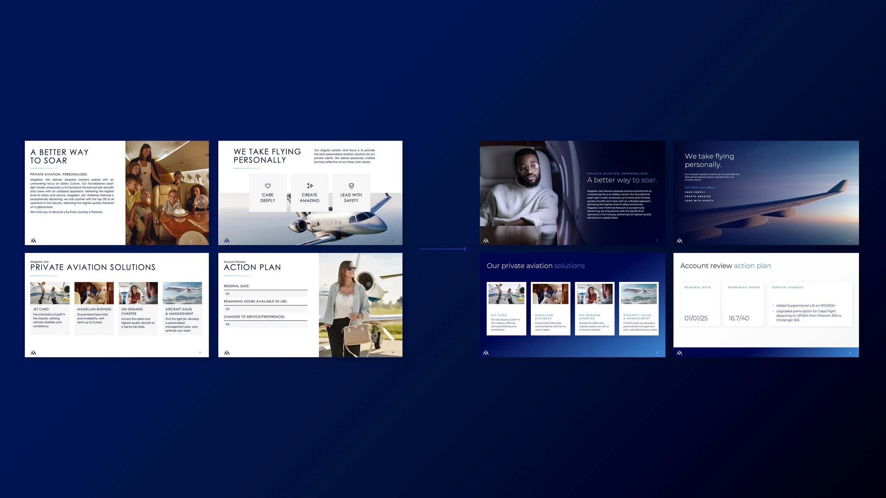The width and height of the screenshot is (886, 498).
Task: Click the arrow between old and new slides
Action: pyautogui.click(x=443, y=249)
